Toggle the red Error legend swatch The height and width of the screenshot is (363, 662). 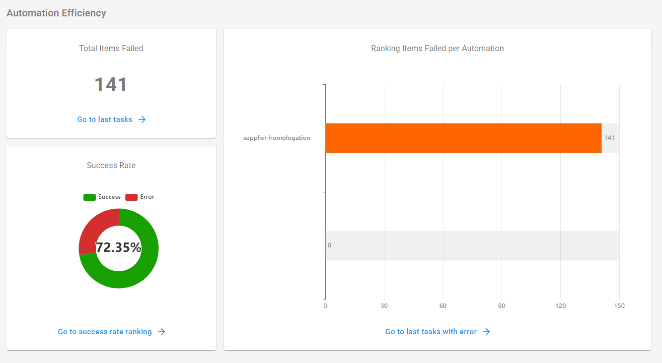132,197
